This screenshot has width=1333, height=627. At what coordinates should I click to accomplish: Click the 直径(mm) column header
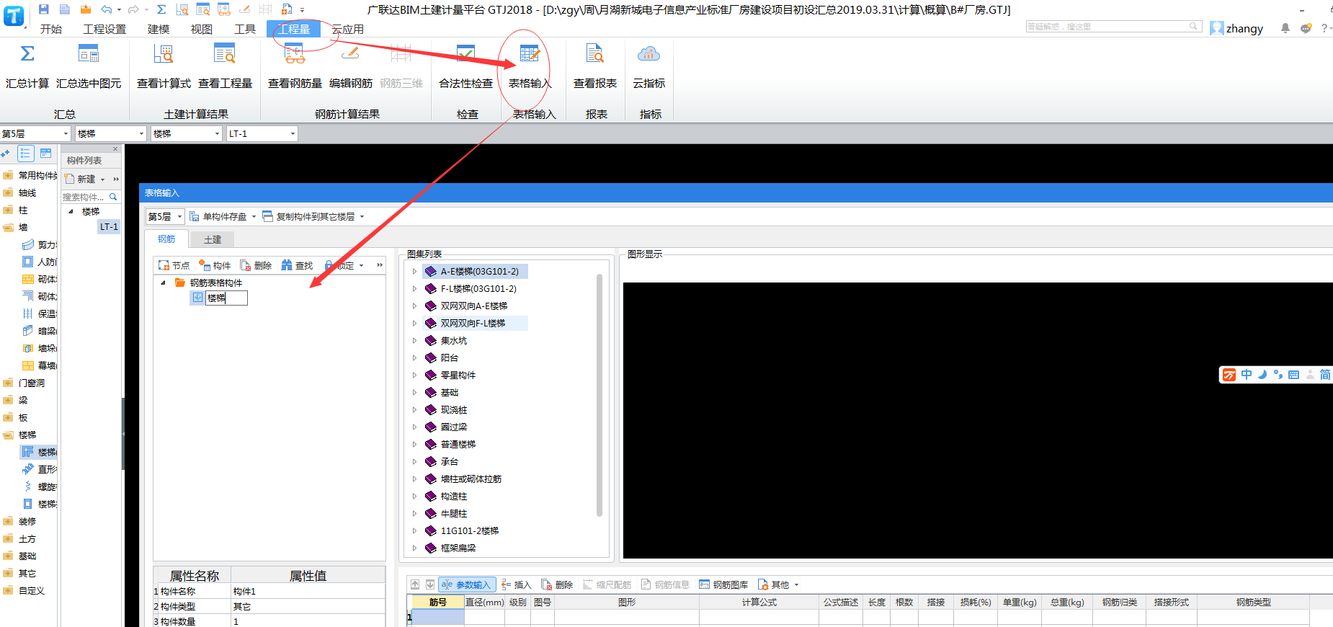[484, 602]
